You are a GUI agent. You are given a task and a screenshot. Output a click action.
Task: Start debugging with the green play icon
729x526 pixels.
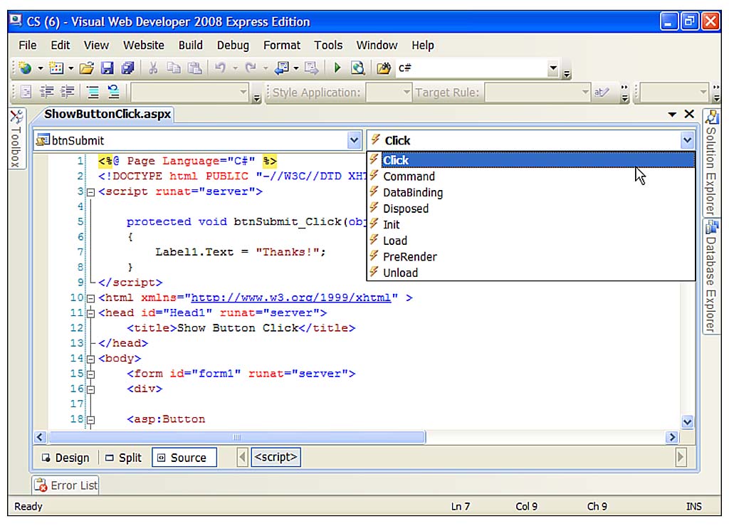pyautogui.click(x=337, y=68)
